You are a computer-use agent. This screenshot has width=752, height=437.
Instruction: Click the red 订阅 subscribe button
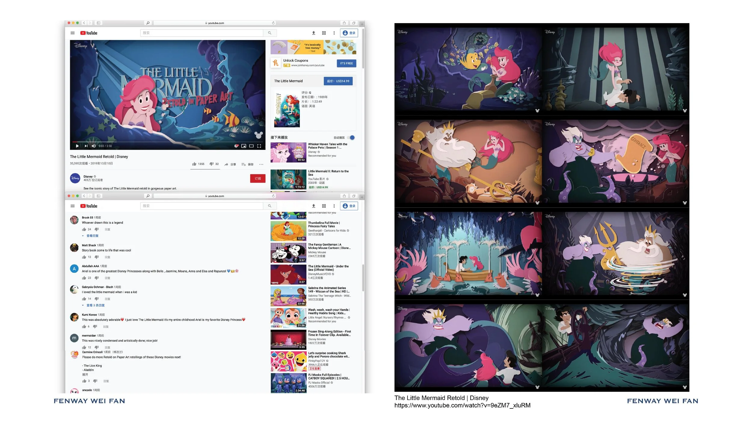pos(258,179)
